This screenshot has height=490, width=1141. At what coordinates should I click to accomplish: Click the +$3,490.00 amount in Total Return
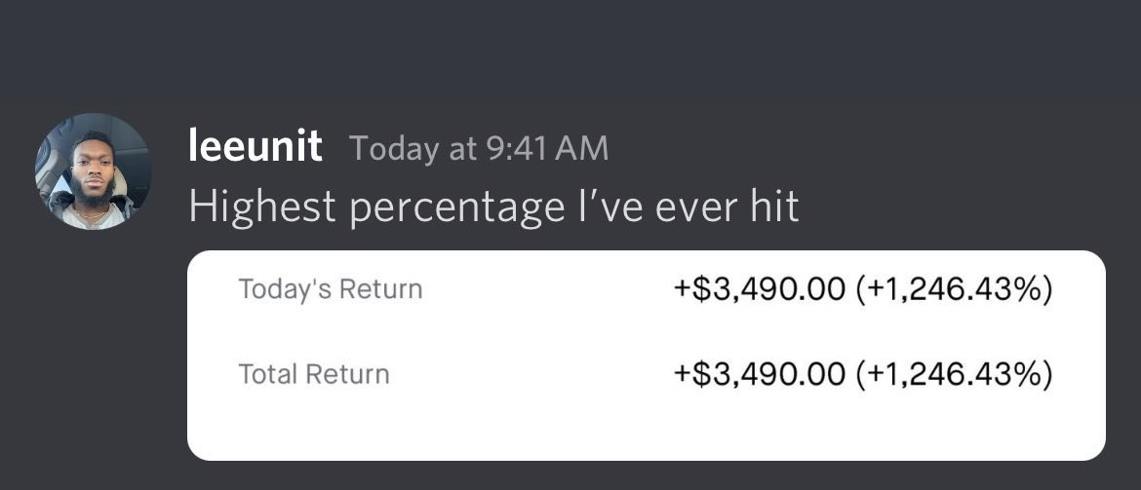tap(759, 374)
